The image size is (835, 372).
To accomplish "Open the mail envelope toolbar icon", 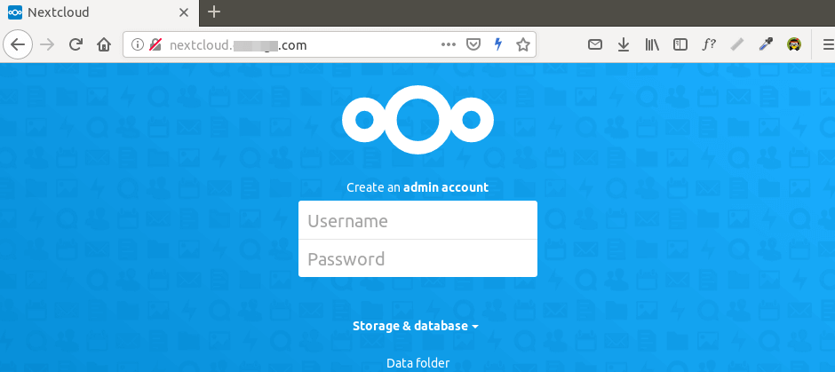I will click(595, 44).
